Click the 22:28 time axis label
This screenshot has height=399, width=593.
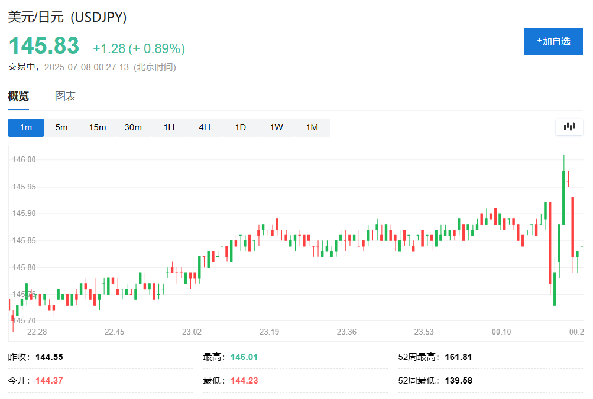click(37, 332)
